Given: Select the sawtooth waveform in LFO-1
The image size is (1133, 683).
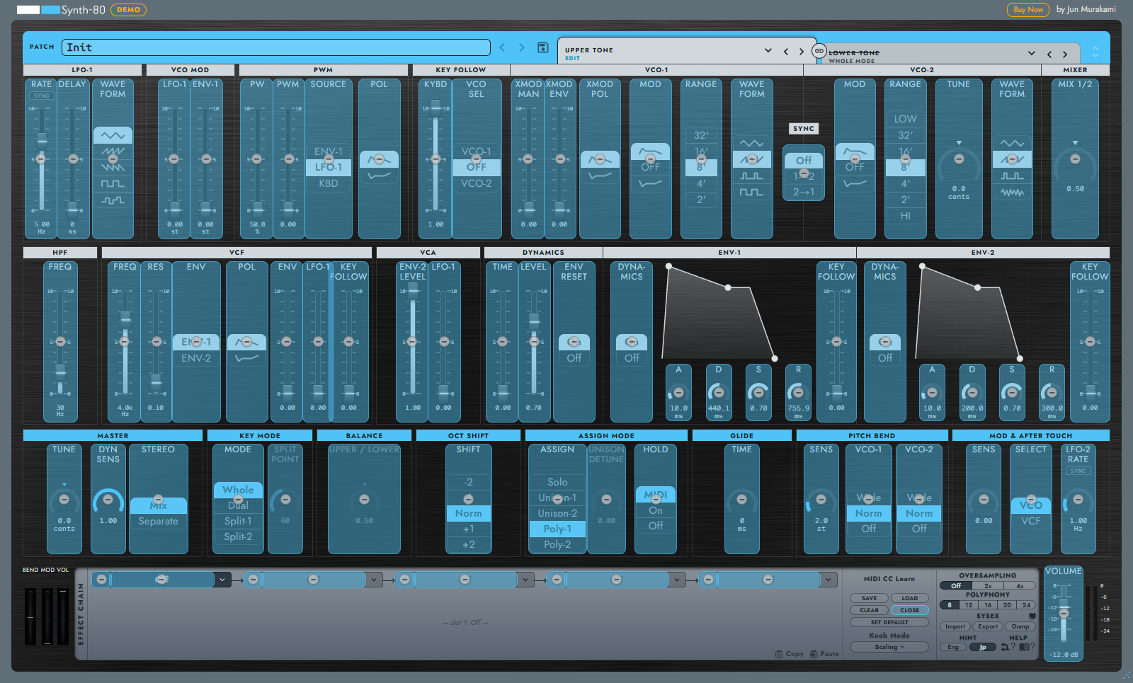Looking at the screenshot, I should click(x=113, y=151).
